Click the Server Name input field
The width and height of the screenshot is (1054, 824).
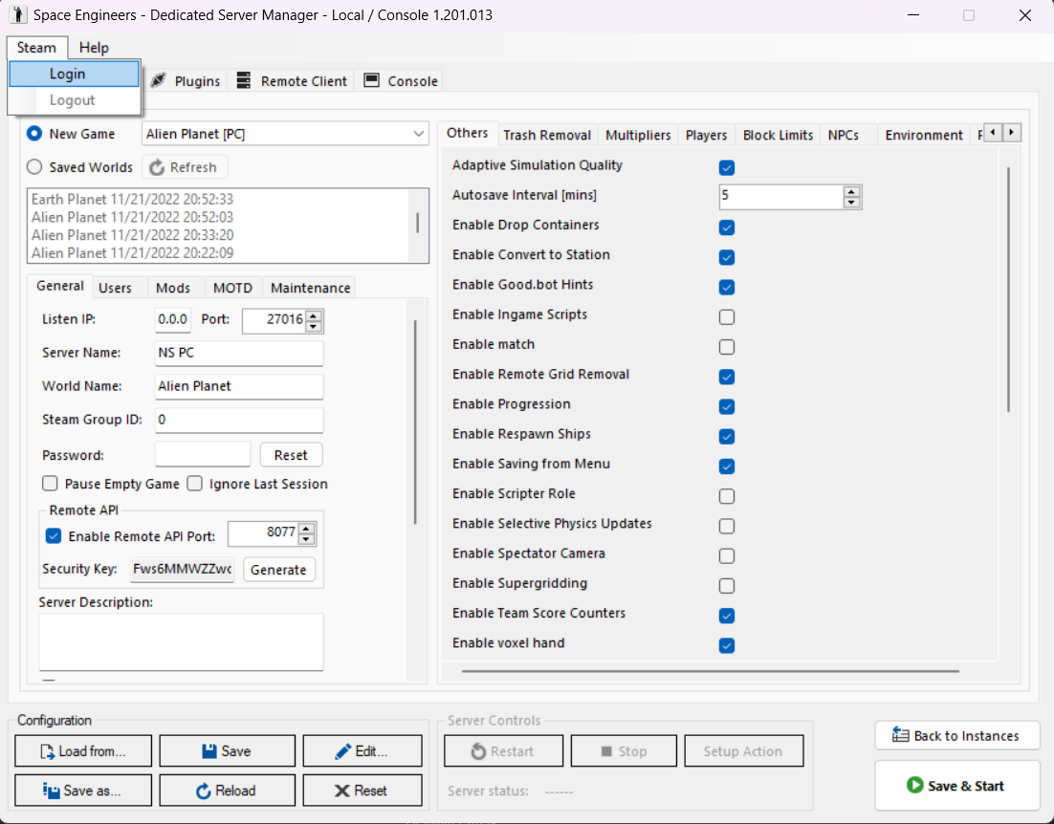pos(238,354)
